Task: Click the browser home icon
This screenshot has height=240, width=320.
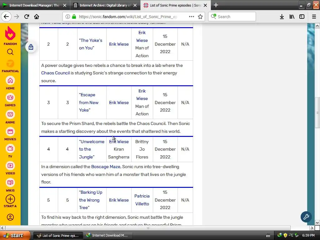Action: (x=37, y=17)
